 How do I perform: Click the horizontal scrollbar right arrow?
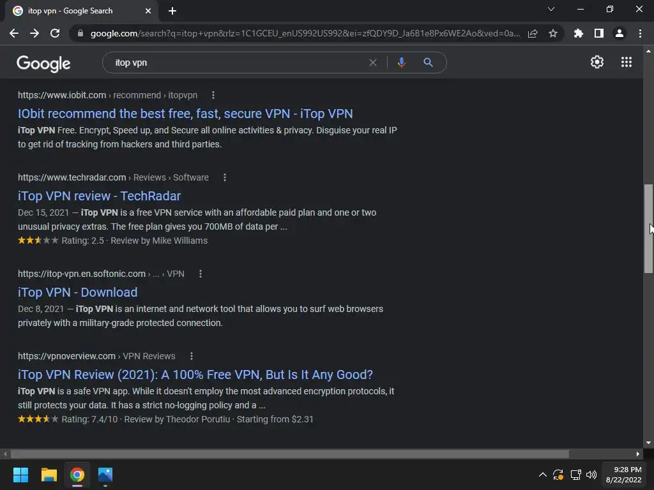click(638, 454)
